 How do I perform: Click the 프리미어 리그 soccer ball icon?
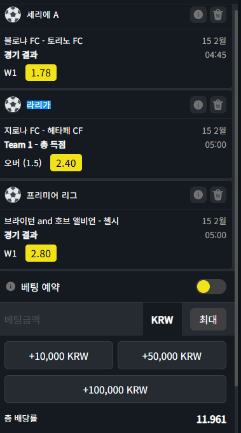point(13,195)
